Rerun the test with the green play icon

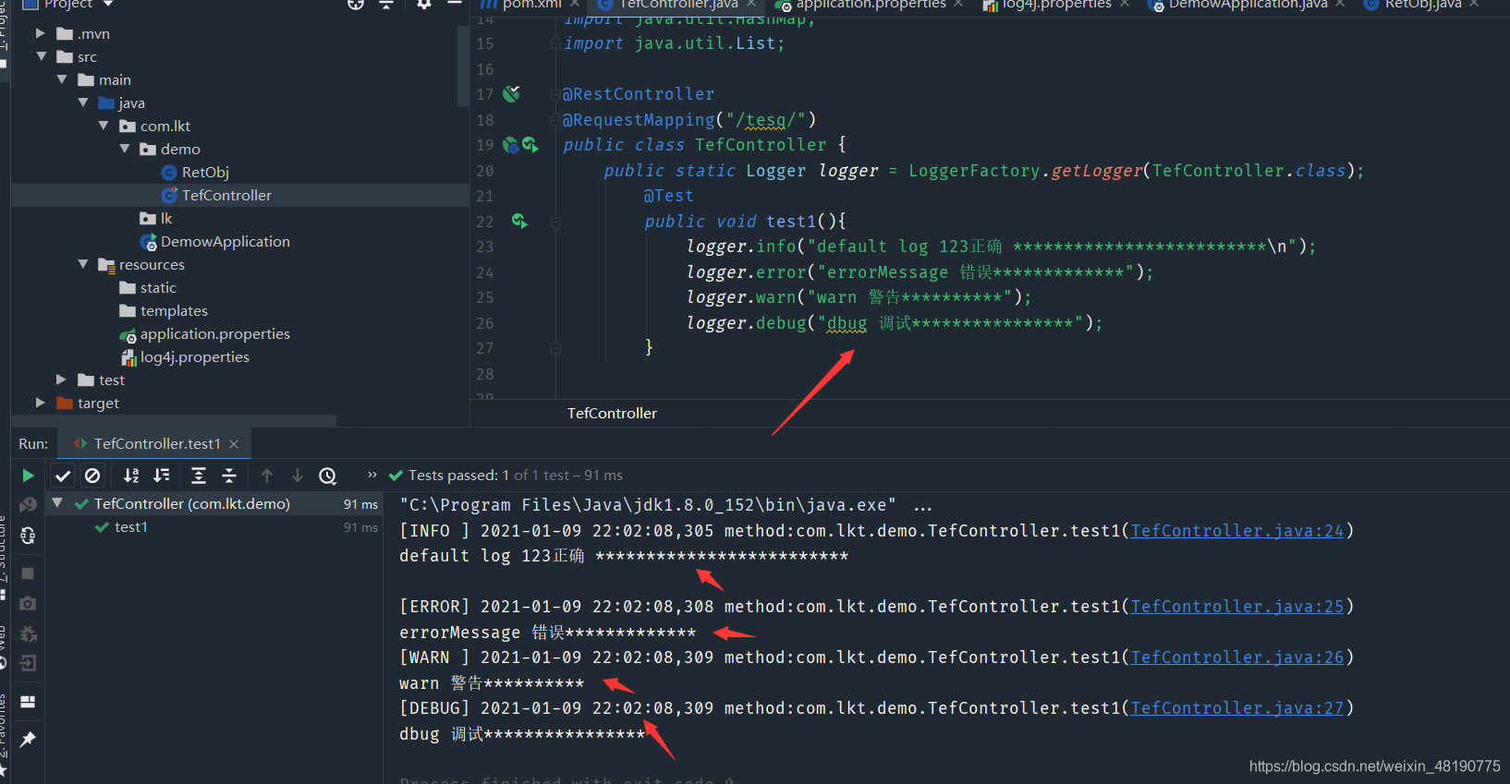point(28,476)
